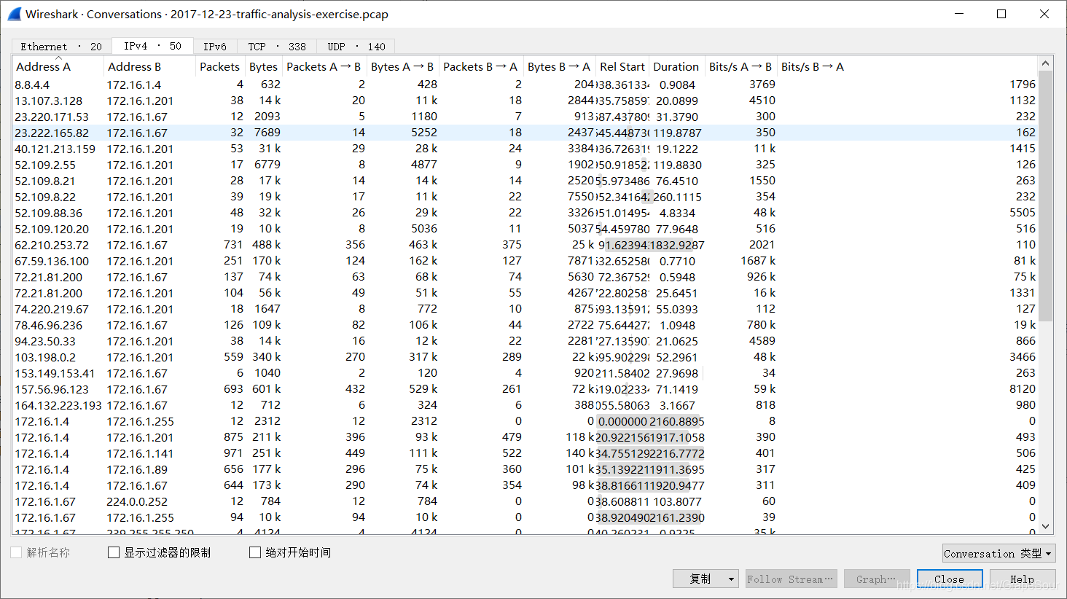This screenshot has height=599, width=1067.
Task: Select the 8.8.4.4 conversation row
Action: 525,85
